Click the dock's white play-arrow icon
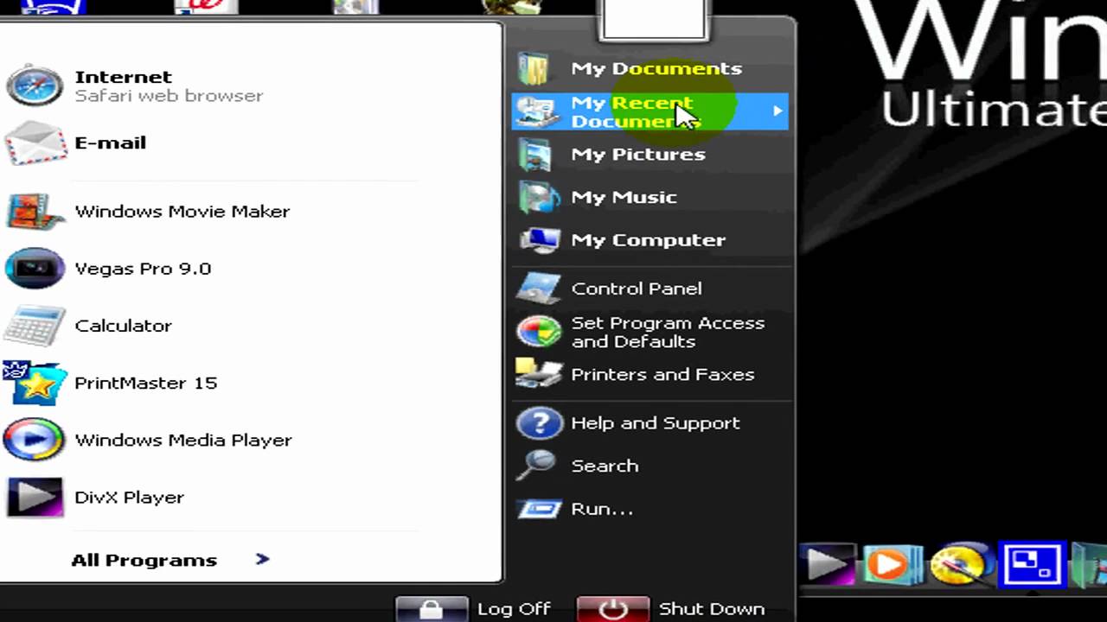Screen dimensions: 1107x622 click(828, 566)
